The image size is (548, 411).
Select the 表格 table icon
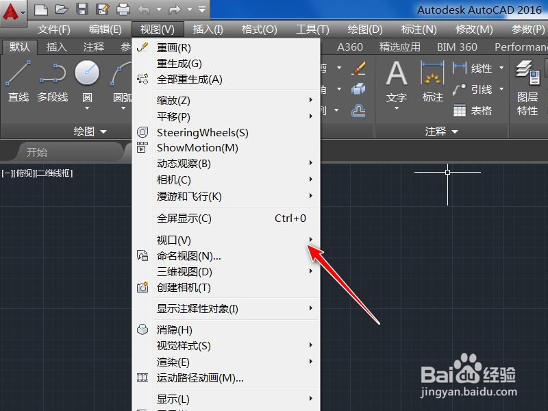coord(459,111)
